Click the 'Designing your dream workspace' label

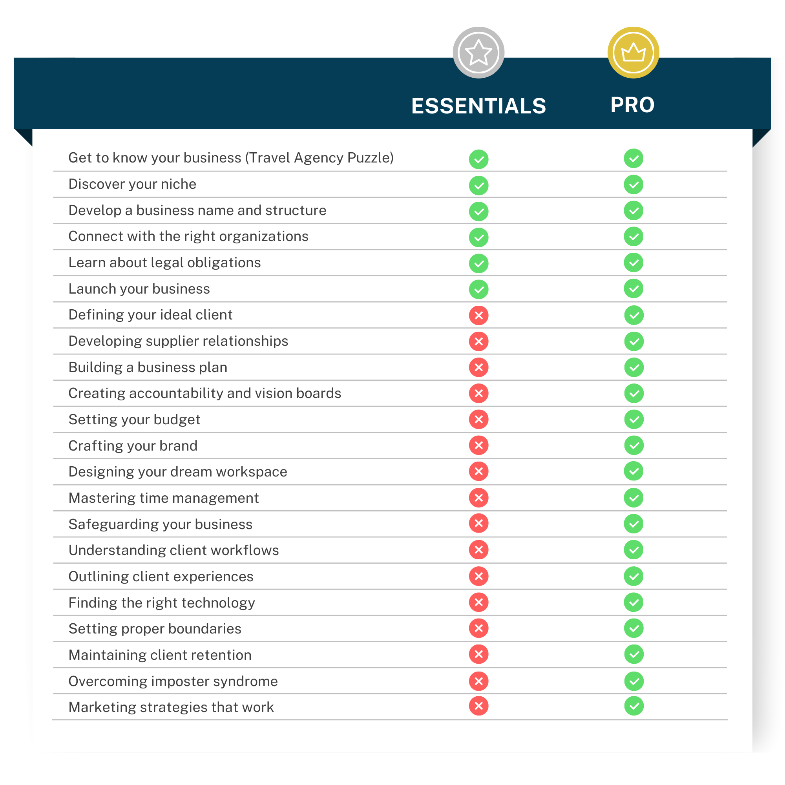(177, 472)
